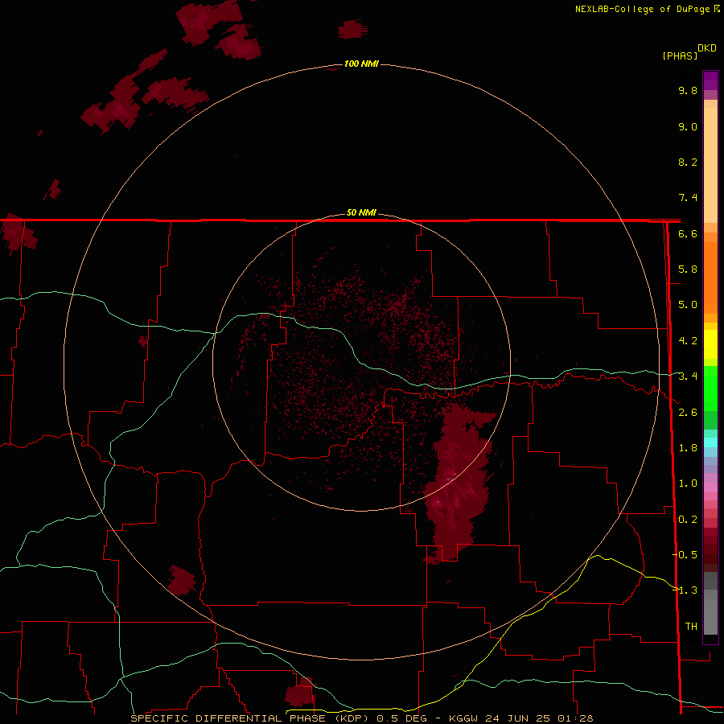Click the yellow segment of the color scale

coord(710,344)
